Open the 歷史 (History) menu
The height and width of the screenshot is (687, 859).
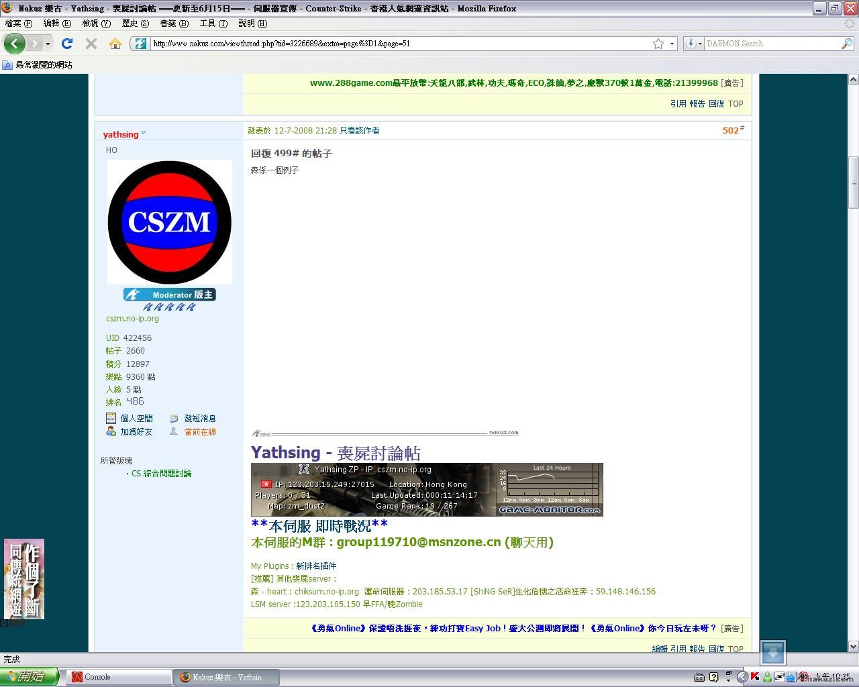tap(135, 23)
